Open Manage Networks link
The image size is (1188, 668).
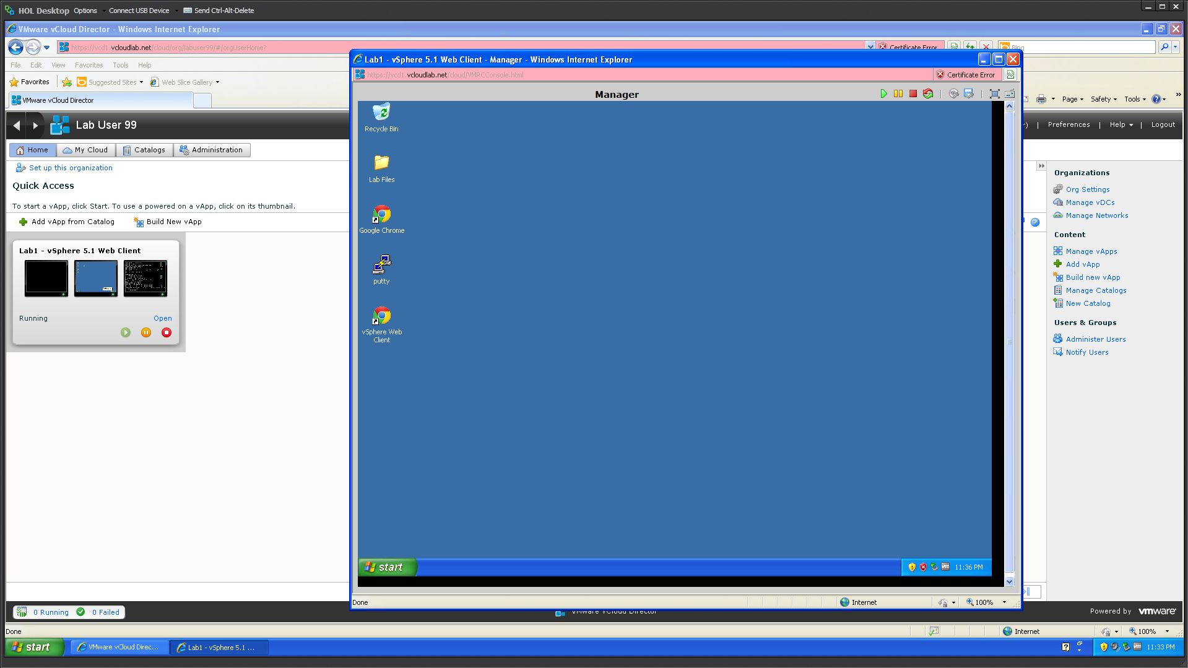1097,215
